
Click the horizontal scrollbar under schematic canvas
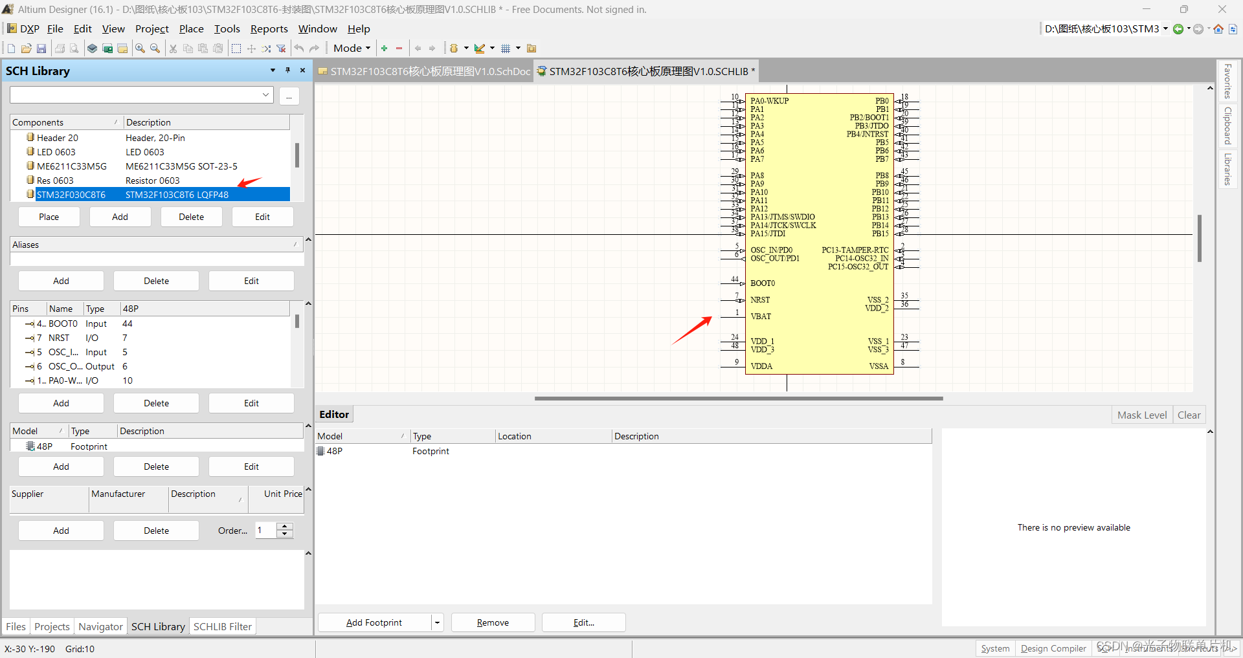(739, 399)
